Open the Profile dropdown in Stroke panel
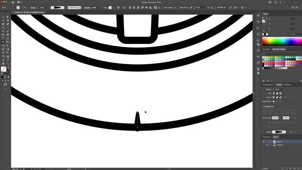The width and height of the screenshot is (302, 170). click(287, 132)
